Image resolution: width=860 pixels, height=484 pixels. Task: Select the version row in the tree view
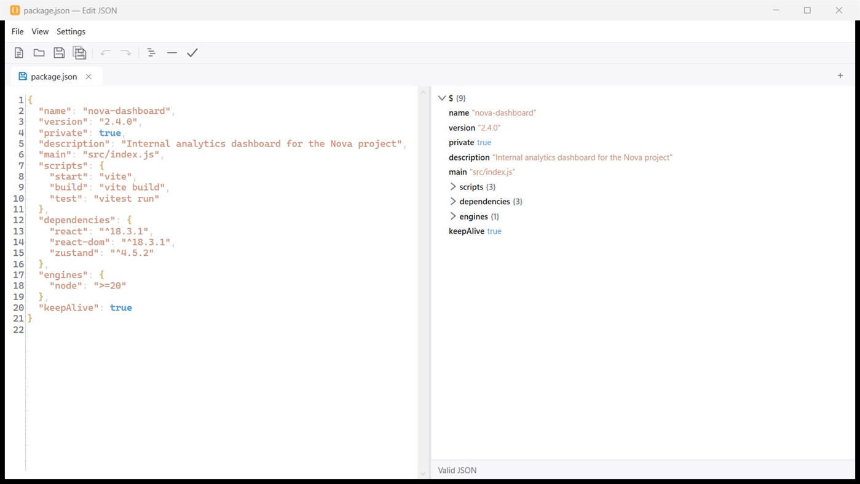[x=475, y=128]
